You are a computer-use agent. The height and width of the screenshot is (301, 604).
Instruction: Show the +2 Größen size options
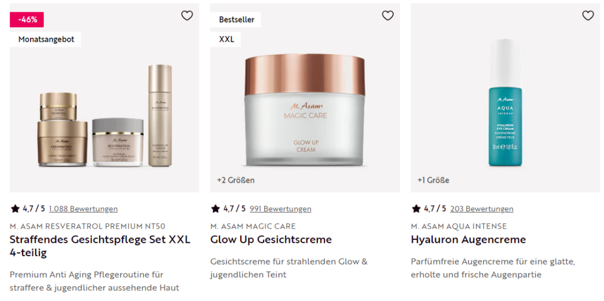[x=236, y=180]
